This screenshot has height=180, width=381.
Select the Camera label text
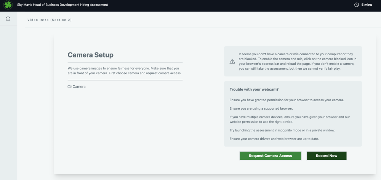click(79, 87)
